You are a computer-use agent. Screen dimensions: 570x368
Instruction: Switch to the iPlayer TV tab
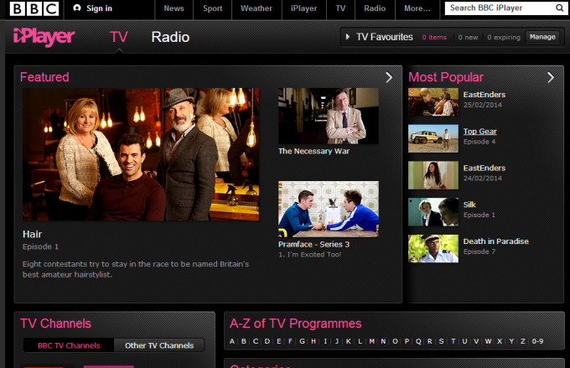click(x=119, y=37)
